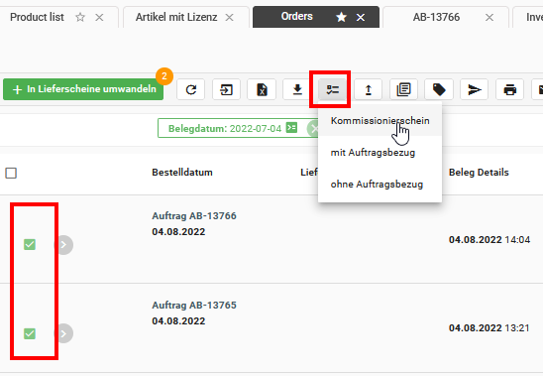Screen dimensions: 543x376
Task: Click In Lieferscheine umwandeln button
Action: 83,89
